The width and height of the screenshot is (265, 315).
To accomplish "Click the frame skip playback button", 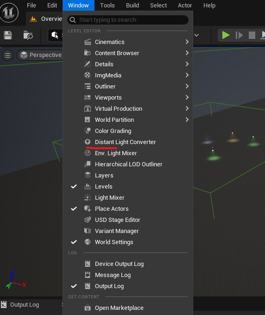I will 239,35.
